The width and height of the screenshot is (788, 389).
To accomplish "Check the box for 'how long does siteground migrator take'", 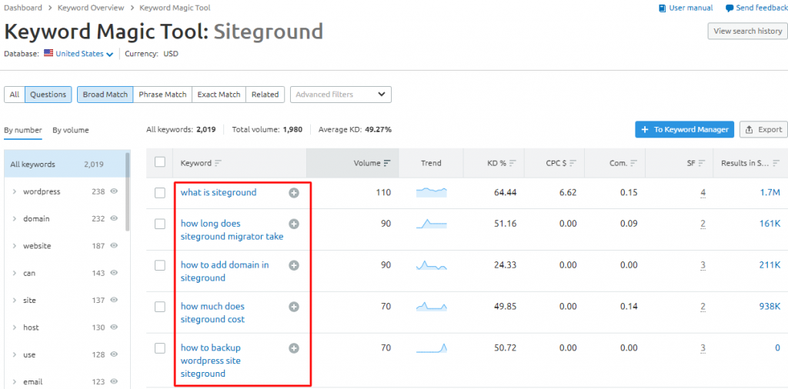I will click(160, 224).
